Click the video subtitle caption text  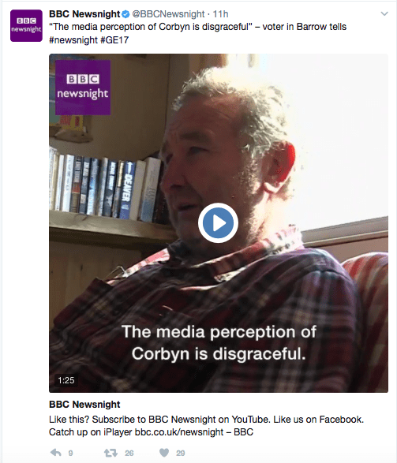pyautogui.click(x=219, y=342)
